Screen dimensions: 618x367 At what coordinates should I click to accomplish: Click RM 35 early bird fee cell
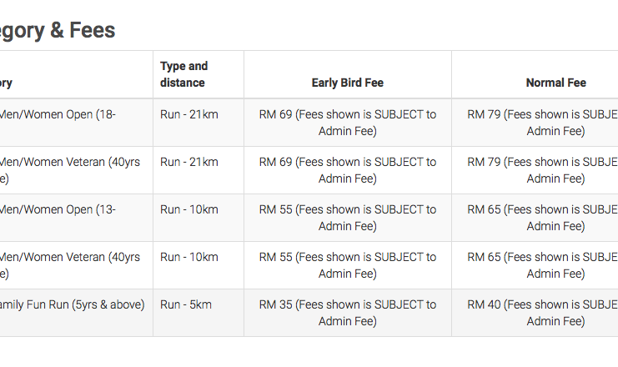pos(348,313)
